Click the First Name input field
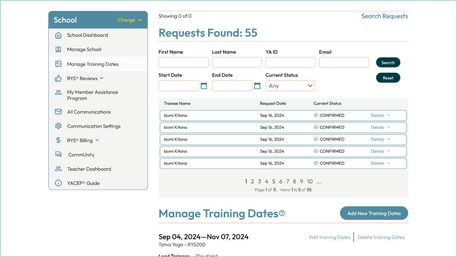The height and width of the screenshot is (257, 457). 183,62
